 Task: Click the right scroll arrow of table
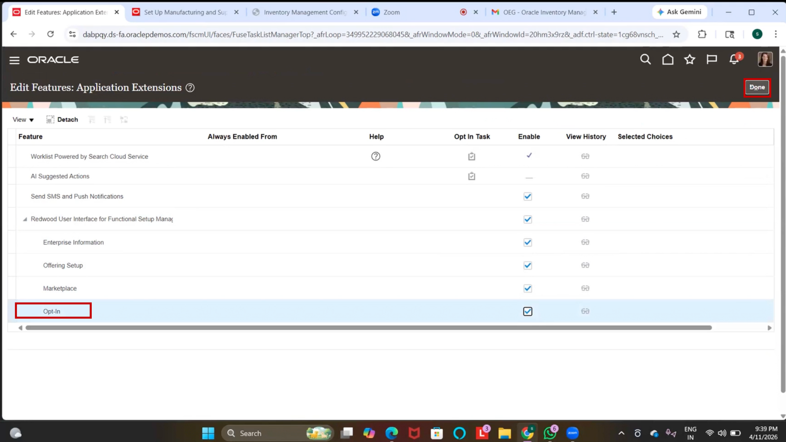point(769,328)
